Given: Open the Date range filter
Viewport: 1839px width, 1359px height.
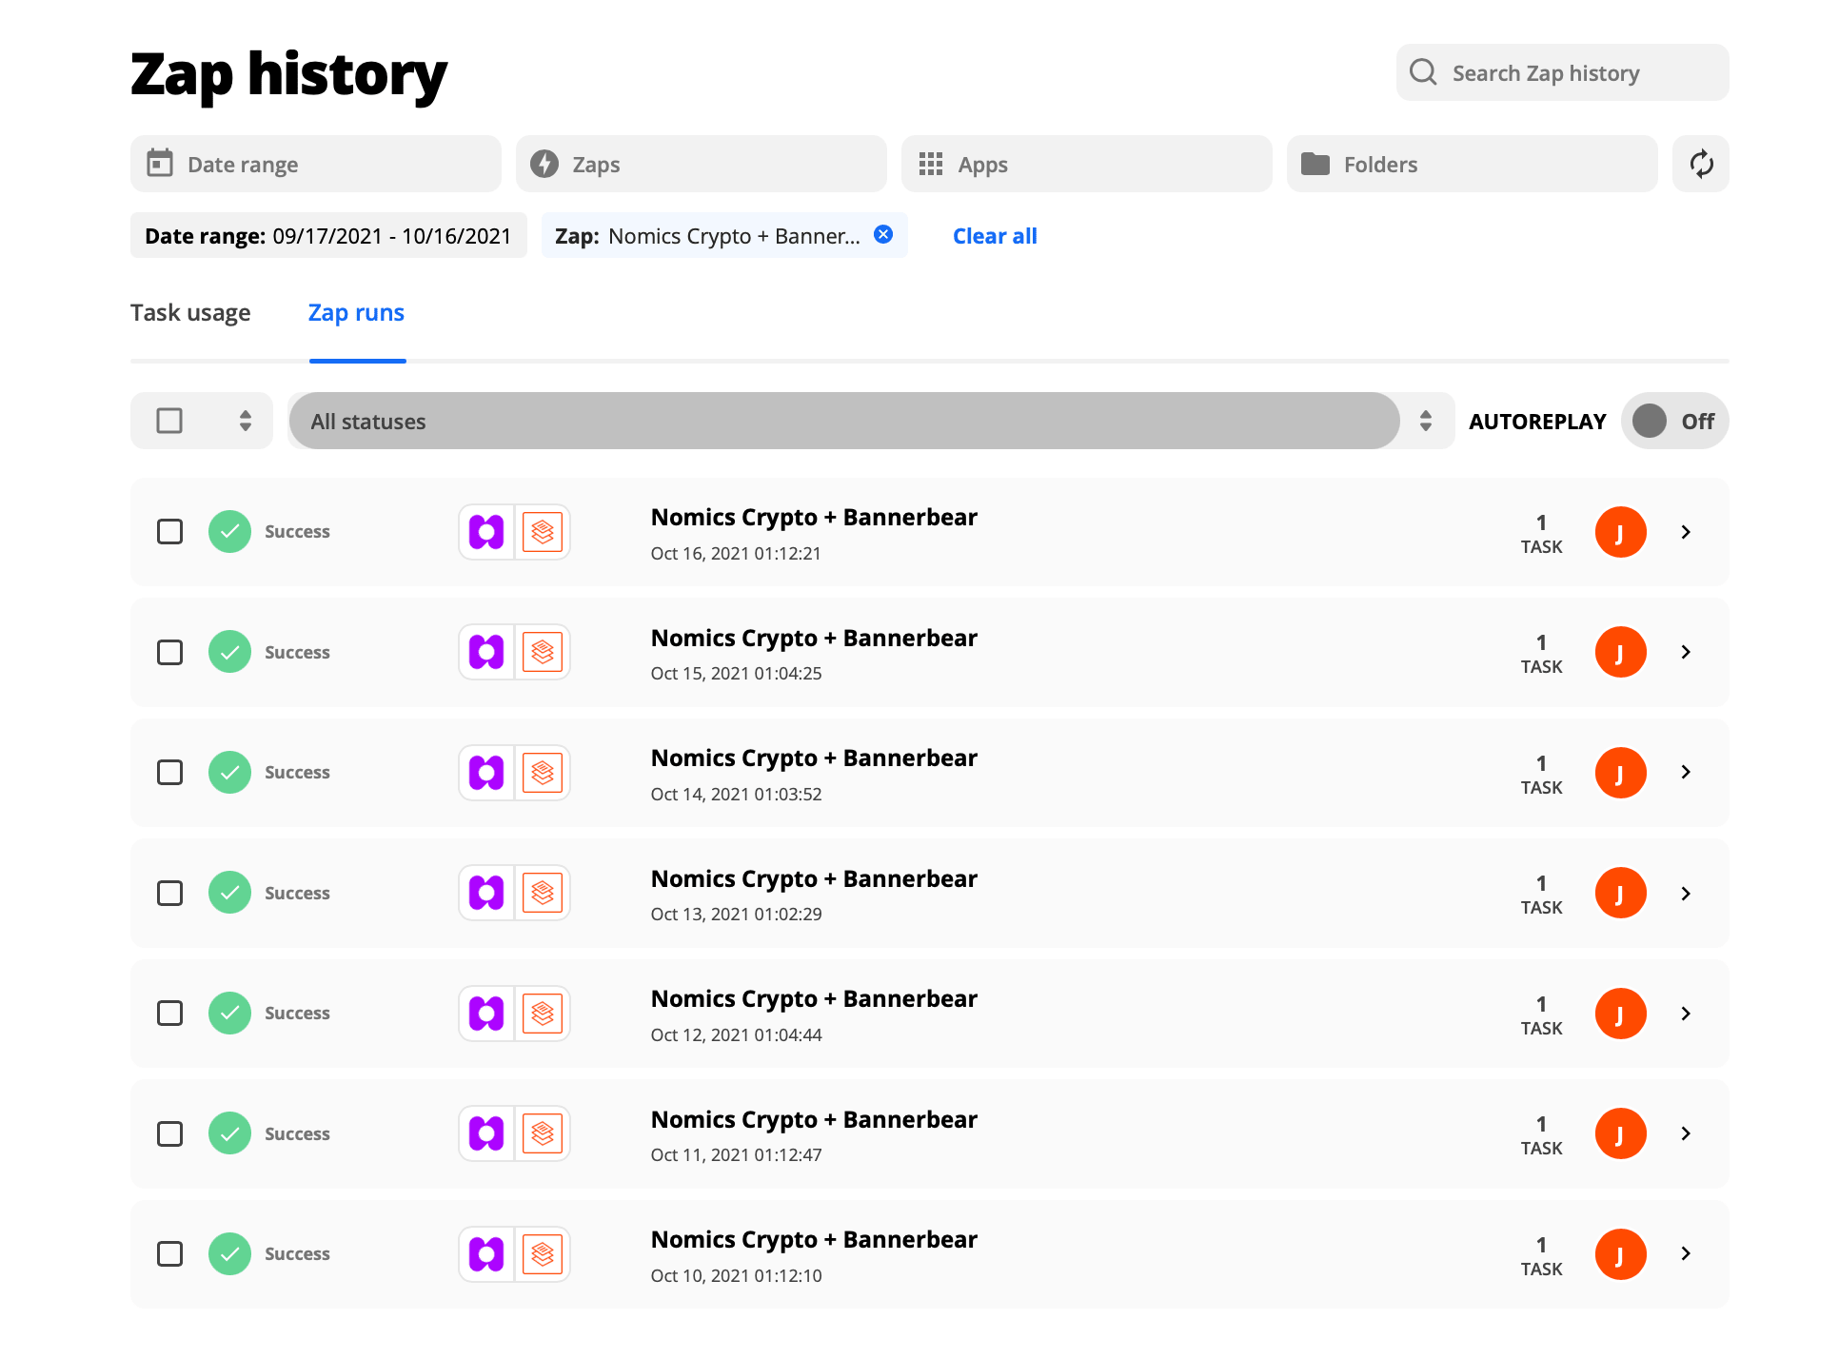Looking at the screenshot, I should click(315, 164).
